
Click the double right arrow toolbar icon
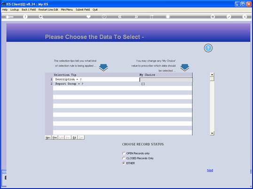pyautogui.click(x=136, y=16)
